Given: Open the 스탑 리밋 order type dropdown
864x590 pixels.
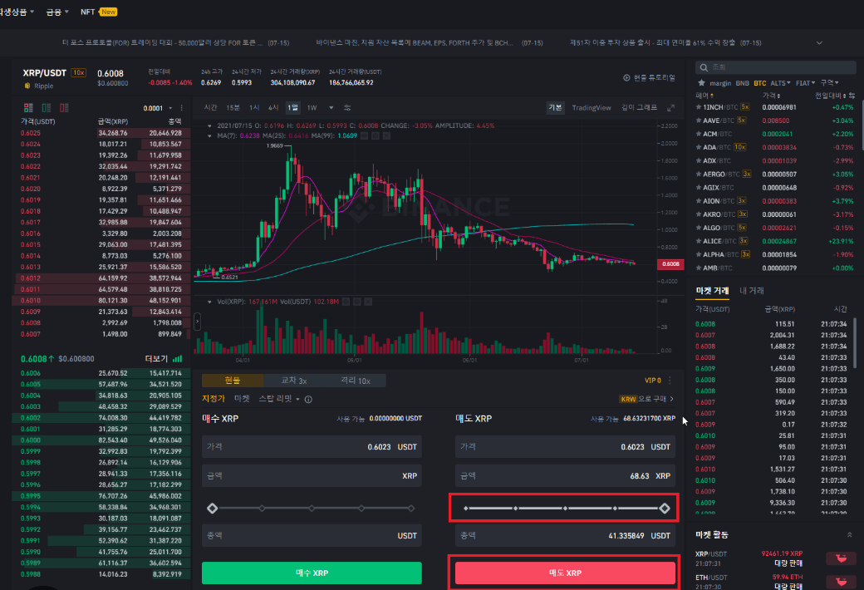Looking at the screenshot, I should (279, 399).
